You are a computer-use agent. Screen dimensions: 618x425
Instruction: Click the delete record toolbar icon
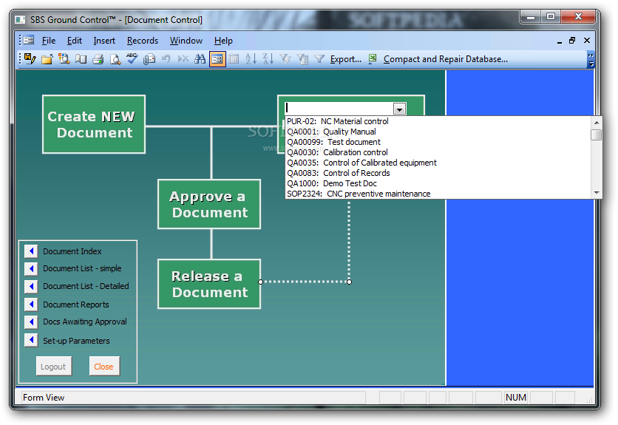pos(183,59)
